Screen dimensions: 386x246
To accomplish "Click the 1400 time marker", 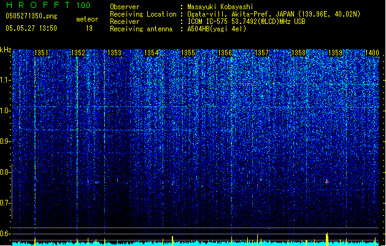I will point(372,52).
